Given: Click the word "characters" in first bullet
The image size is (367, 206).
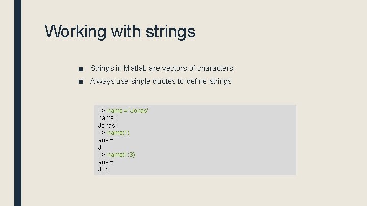Looking at the screenshot, I should pos(215,68).
